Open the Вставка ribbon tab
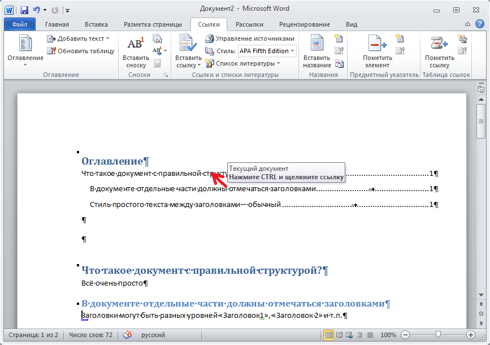The image size is (490, 345). 96,24
